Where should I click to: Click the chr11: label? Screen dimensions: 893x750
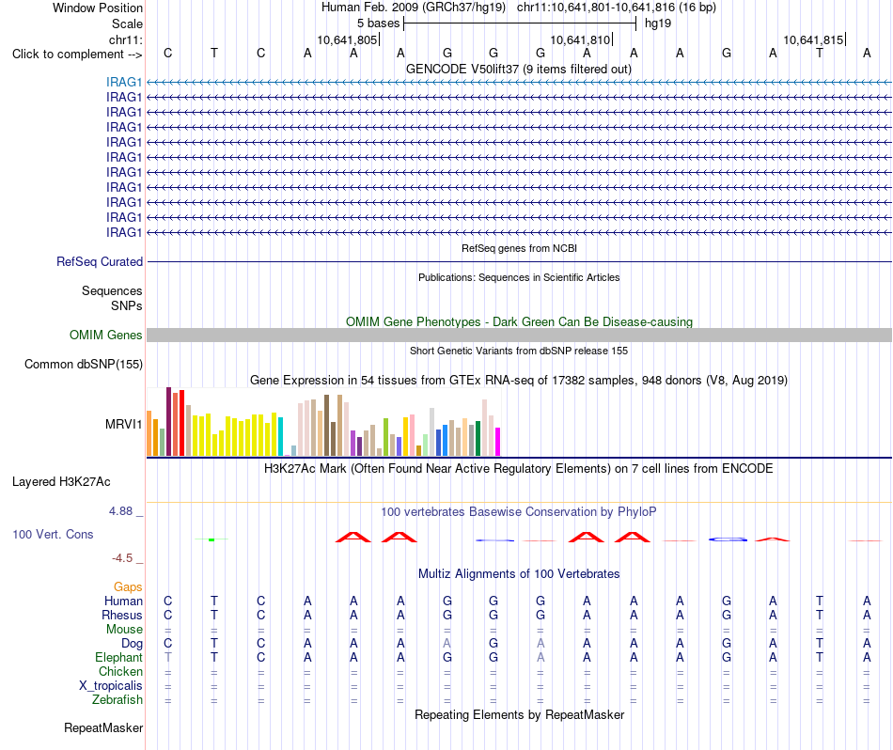pos(125,39)
